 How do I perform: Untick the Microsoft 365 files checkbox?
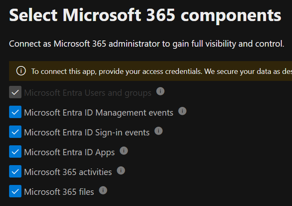pos(15,192)
